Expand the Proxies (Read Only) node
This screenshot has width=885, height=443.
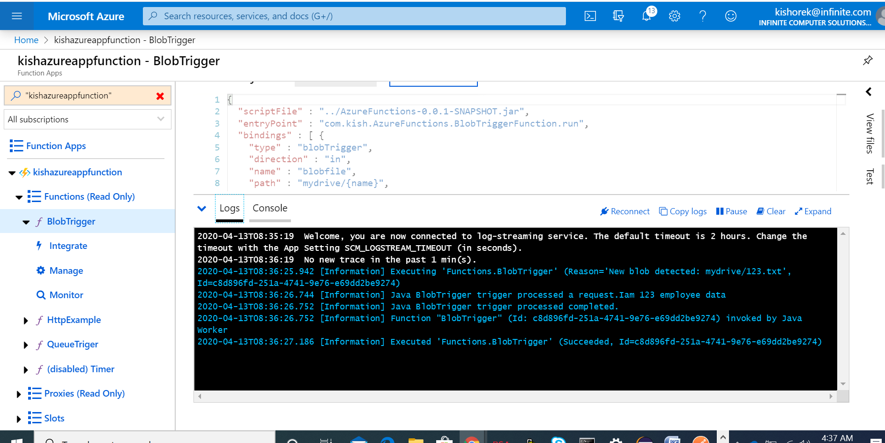pos(19,394)
